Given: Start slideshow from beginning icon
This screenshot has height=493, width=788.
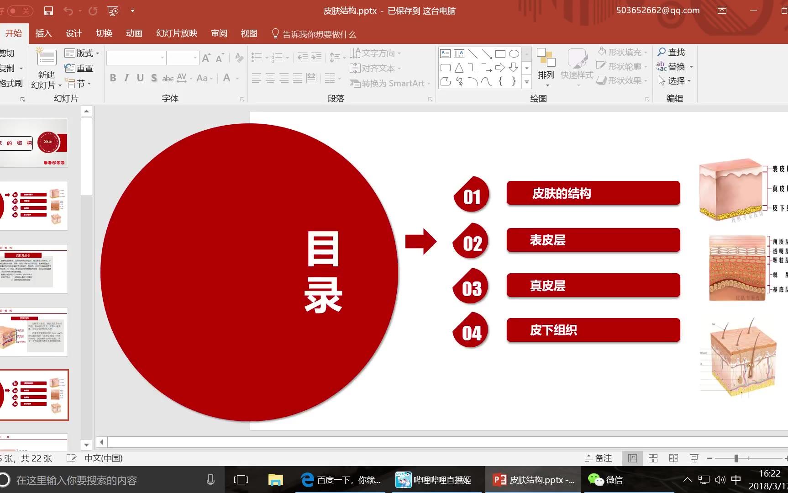Looking at the screenshot, I should tap(113, 11).
